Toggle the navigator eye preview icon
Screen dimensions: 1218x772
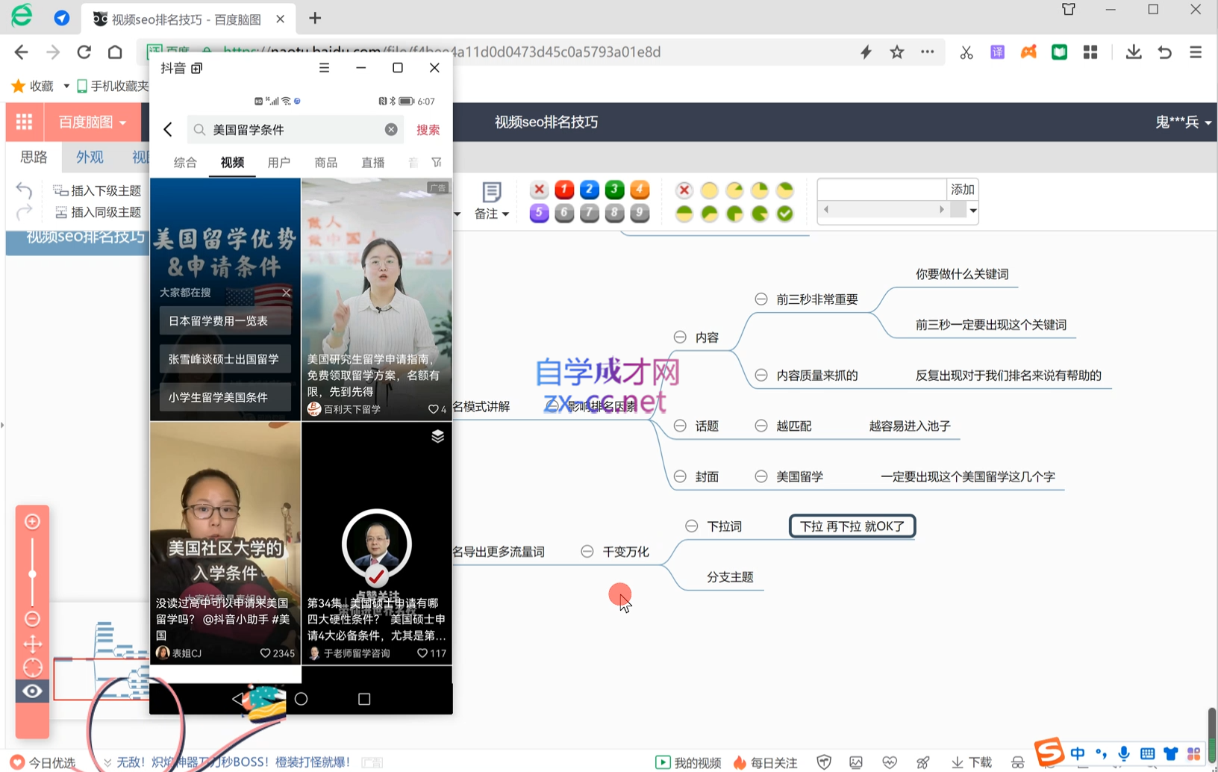point(32,691)
